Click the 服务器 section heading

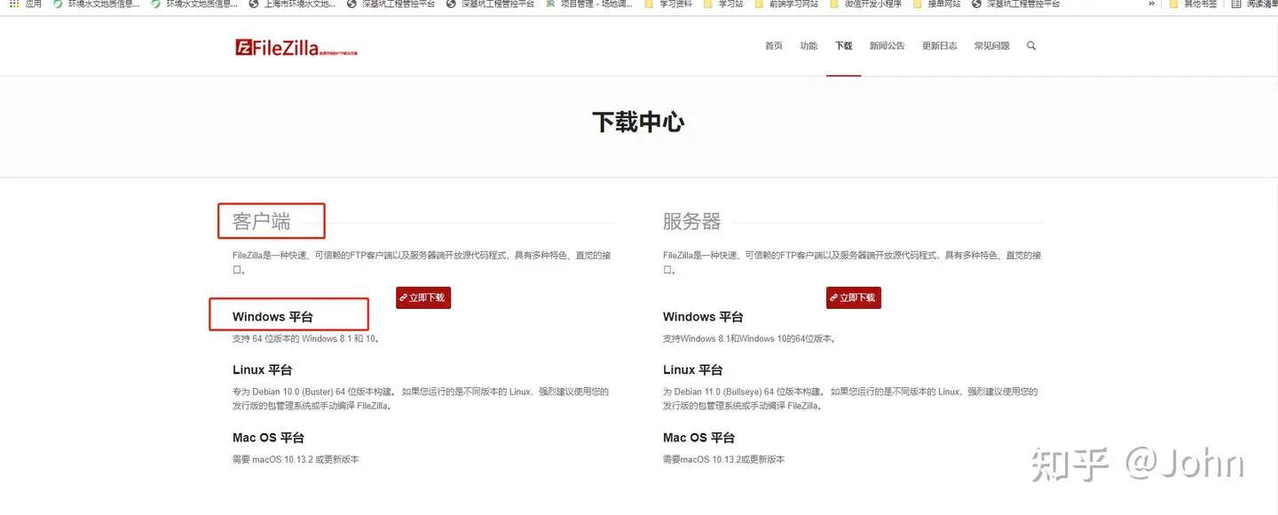click(x=691, y=221)
